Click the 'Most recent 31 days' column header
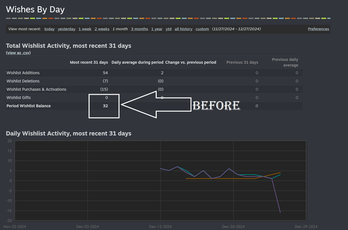Image resolution: width=348 pixels, height=230 pixels. coord(89,62)
